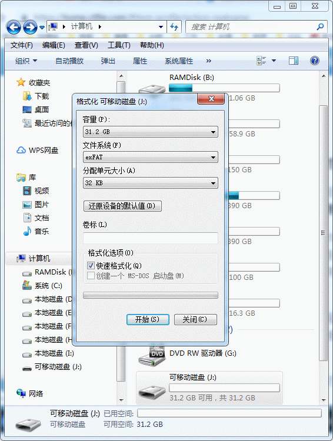The height and width of the screenshot is (441, 333).
Task: Open the 音乐 library
Action: pyautogui.click(x=36, y=231)
